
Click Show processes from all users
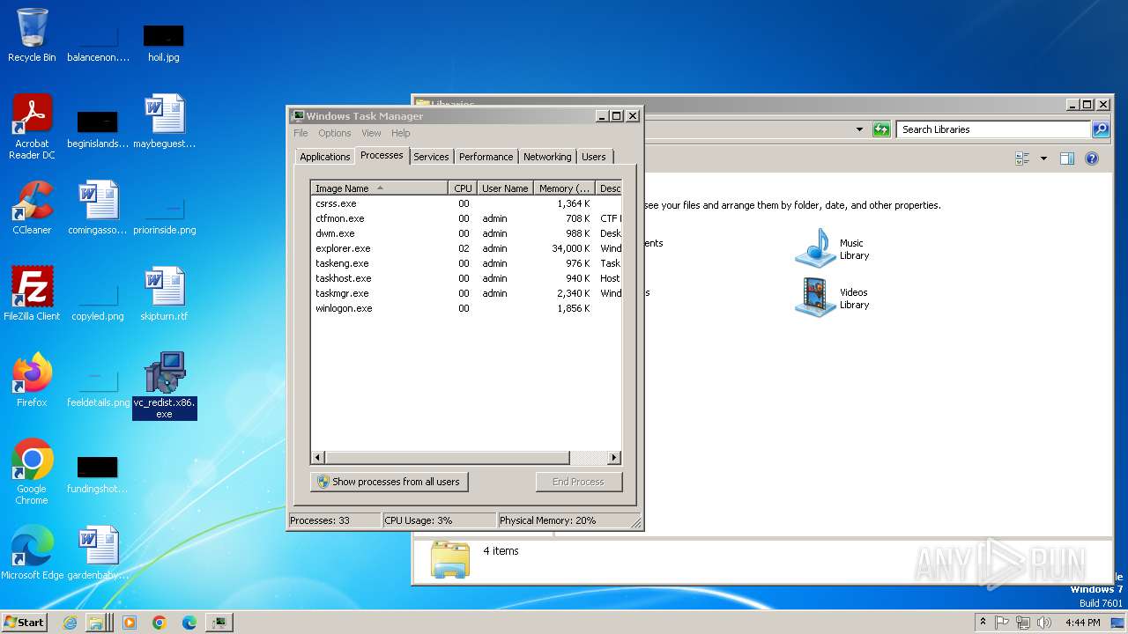pyautogui.click(x=389, y=482)
